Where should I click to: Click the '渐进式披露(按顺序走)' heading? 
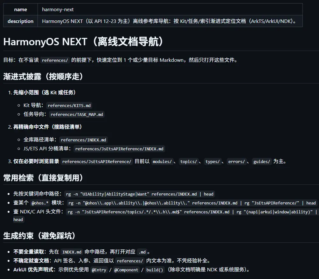(x=43, y=77)
